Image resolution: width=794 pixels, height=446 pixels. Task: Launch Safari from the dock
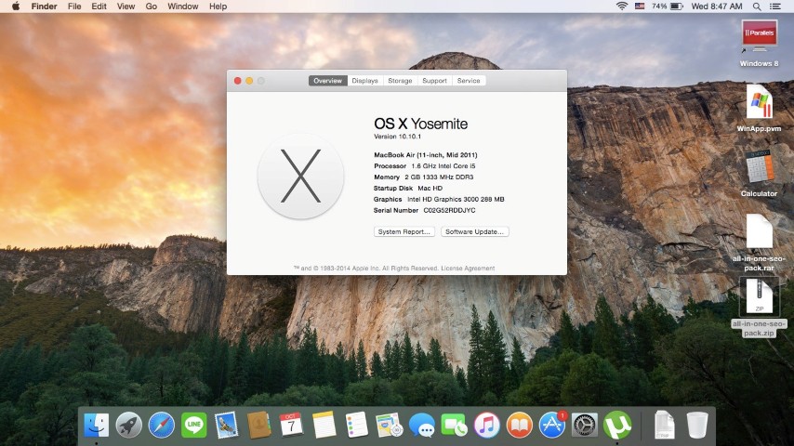(161, 426)
